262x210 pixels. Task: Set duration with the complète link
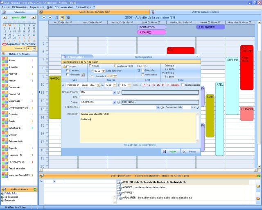tap(175, 85)
